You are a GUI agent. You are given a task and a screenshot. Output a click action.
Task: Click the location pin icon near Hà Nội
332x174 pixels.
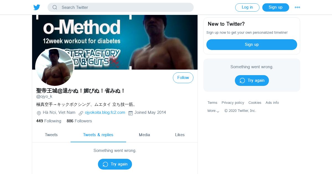coord(39,113)
